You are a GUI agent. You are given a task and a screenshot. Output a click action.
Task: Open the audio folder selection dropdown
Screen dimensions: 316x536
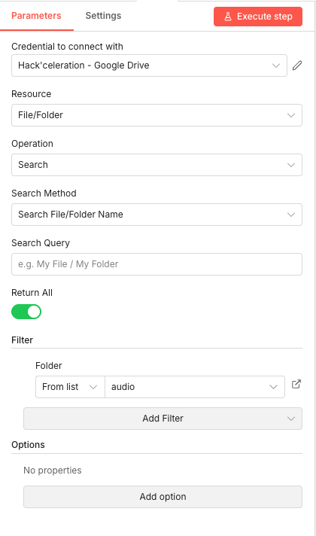click(195, 387)
